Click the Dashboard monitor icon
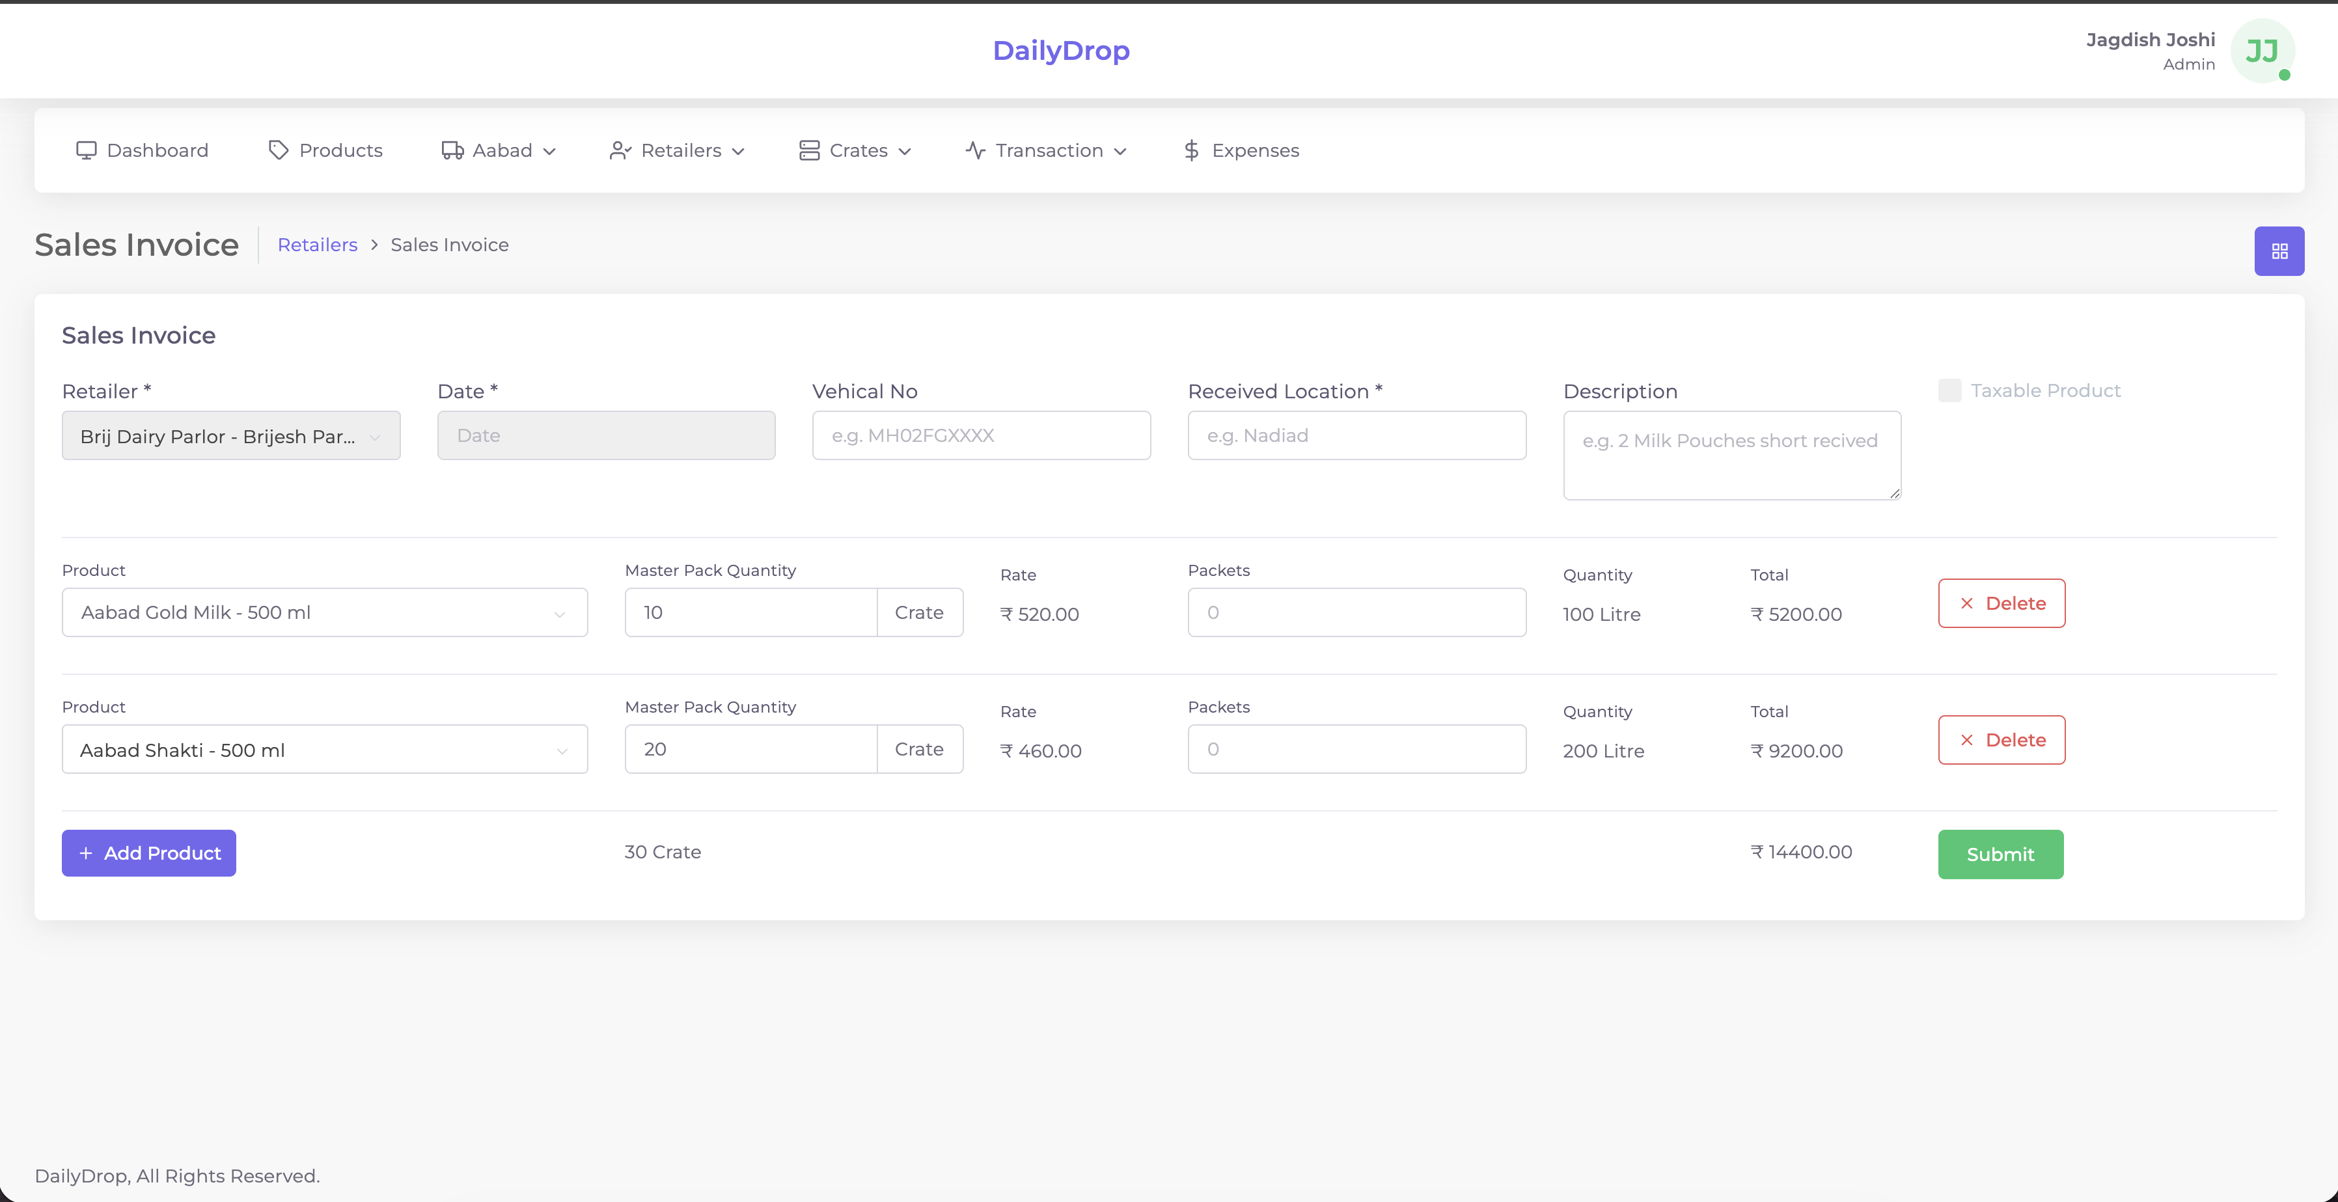This screenshot has height=1202, width=2338. [87, 150]
